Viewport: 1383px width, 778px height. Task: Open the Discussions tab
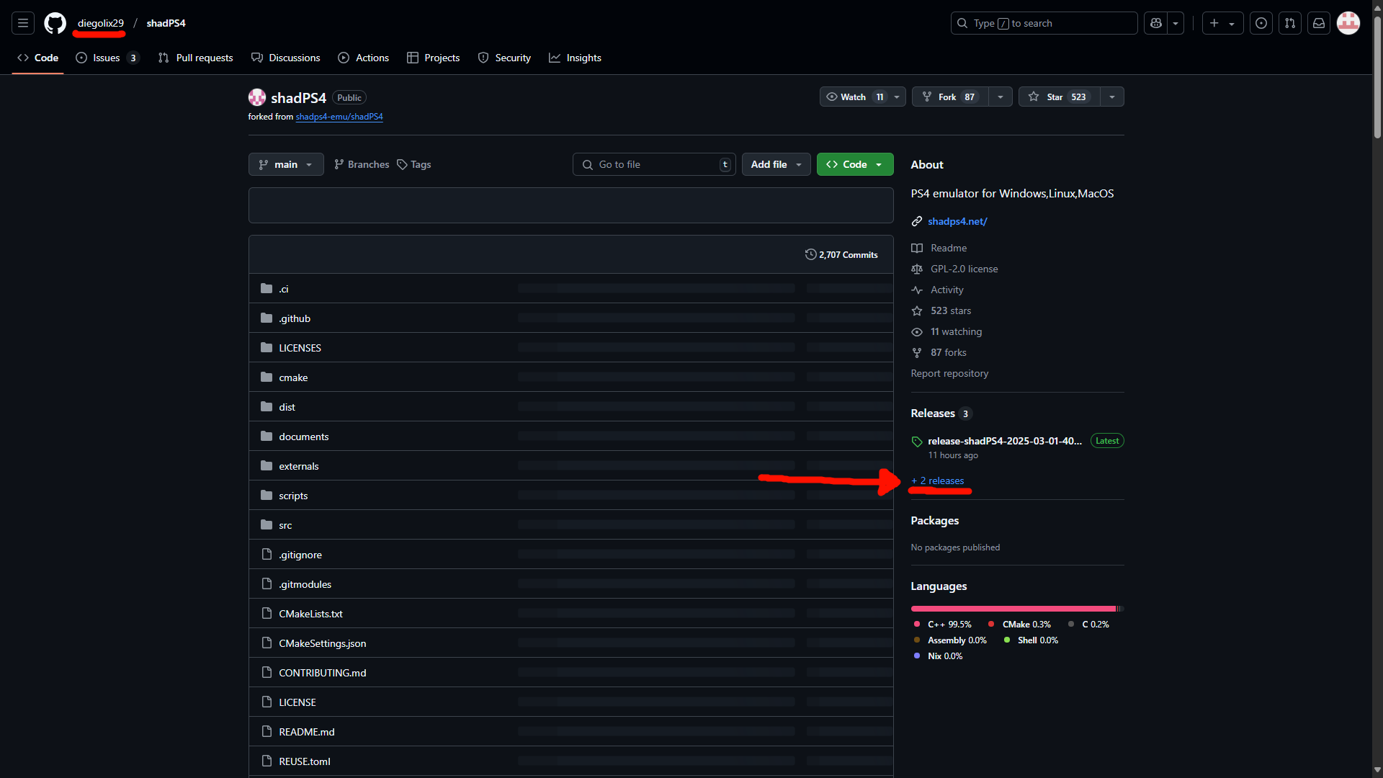[x=286, y=58]
